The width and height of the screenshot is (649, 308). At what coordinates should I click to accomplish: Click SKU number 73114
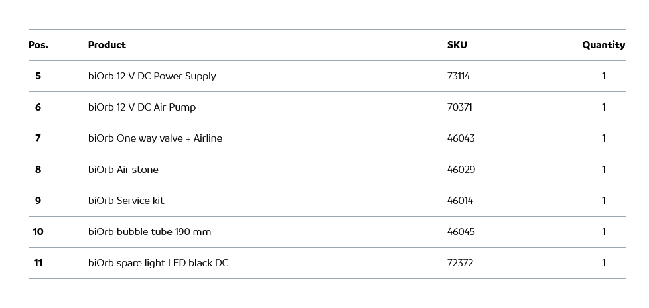tap(459, 76)
